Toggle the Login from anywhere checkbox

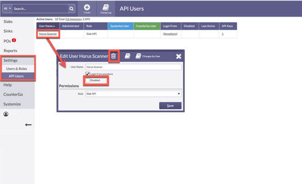pos(87,74)
